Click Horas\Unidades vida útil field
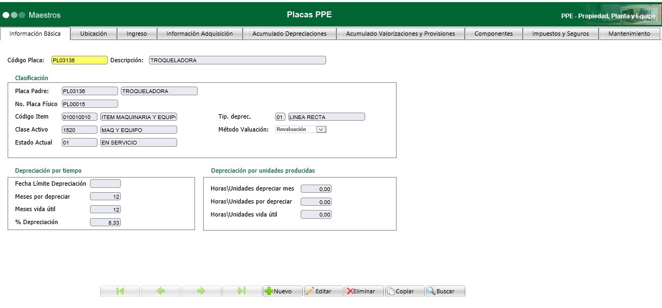Screen dimensions: 662x308 pos(316,215)
